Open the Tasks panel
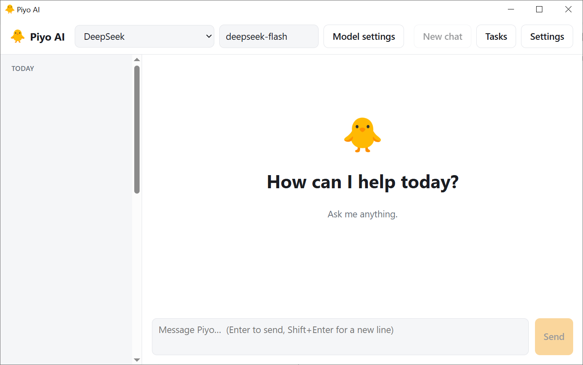 496,36
